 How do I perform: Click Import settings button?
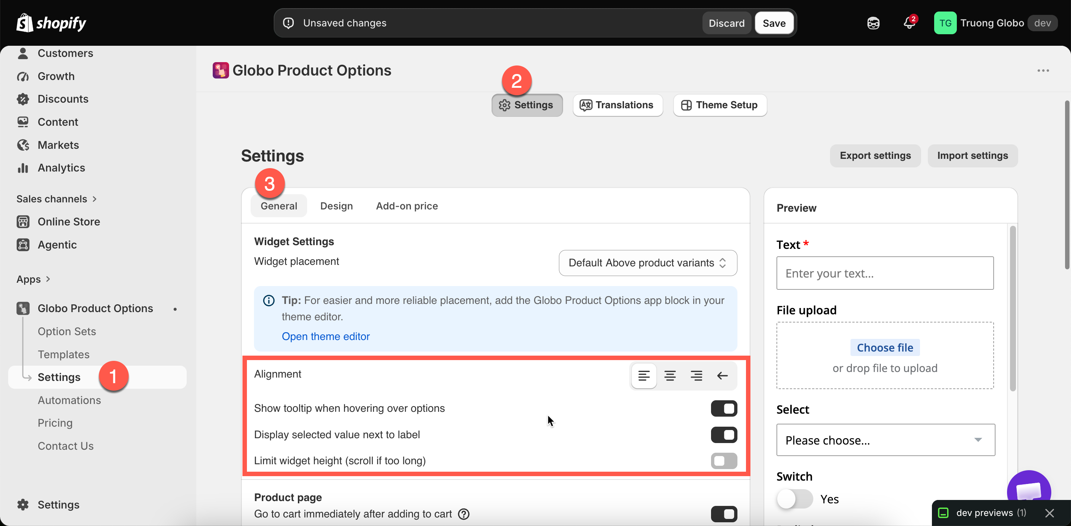[972, 155]
